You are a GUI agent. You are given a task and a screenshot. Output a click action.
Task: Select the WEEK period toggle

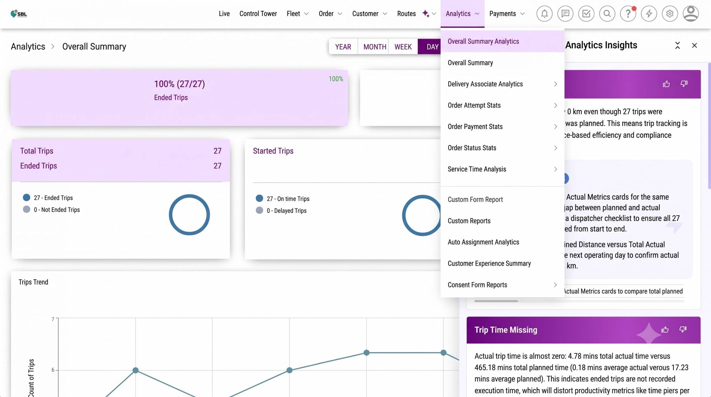pyautogui.click(x=403, y=47)
